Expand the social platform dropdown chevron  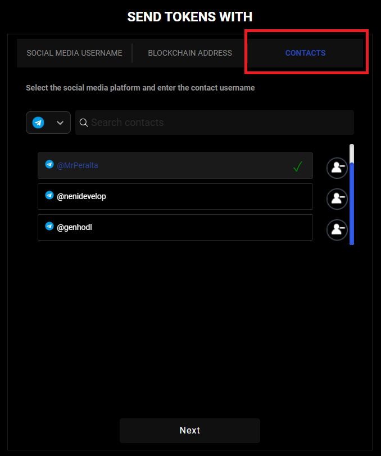[60, 123]
